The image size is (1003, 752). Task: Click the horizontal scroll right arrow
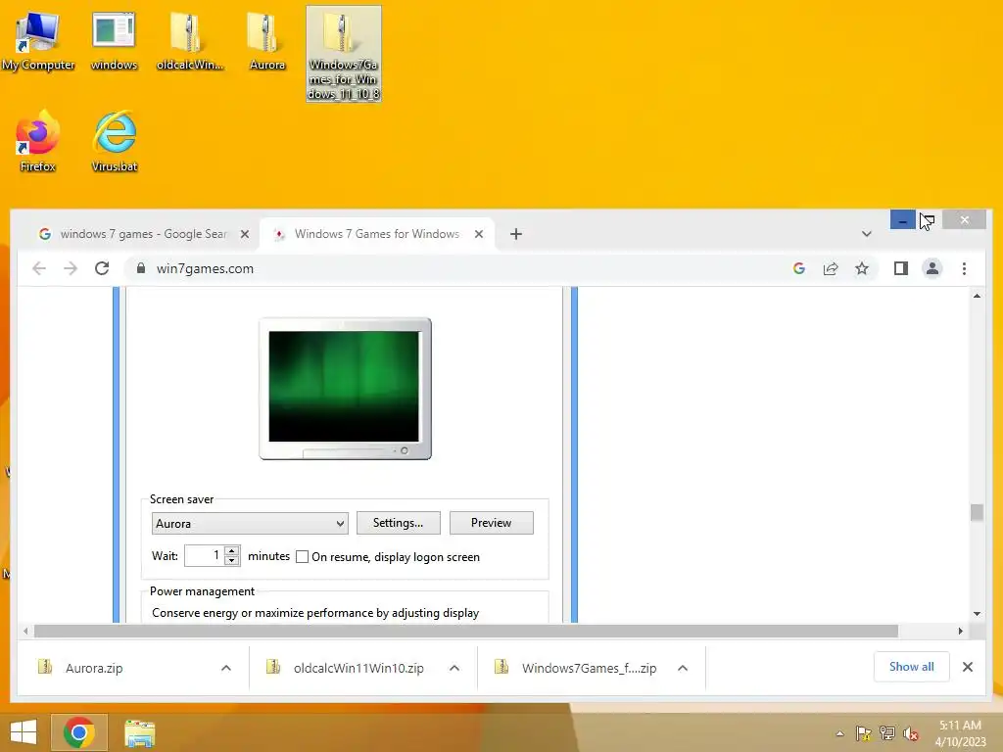tap(960, 632)
